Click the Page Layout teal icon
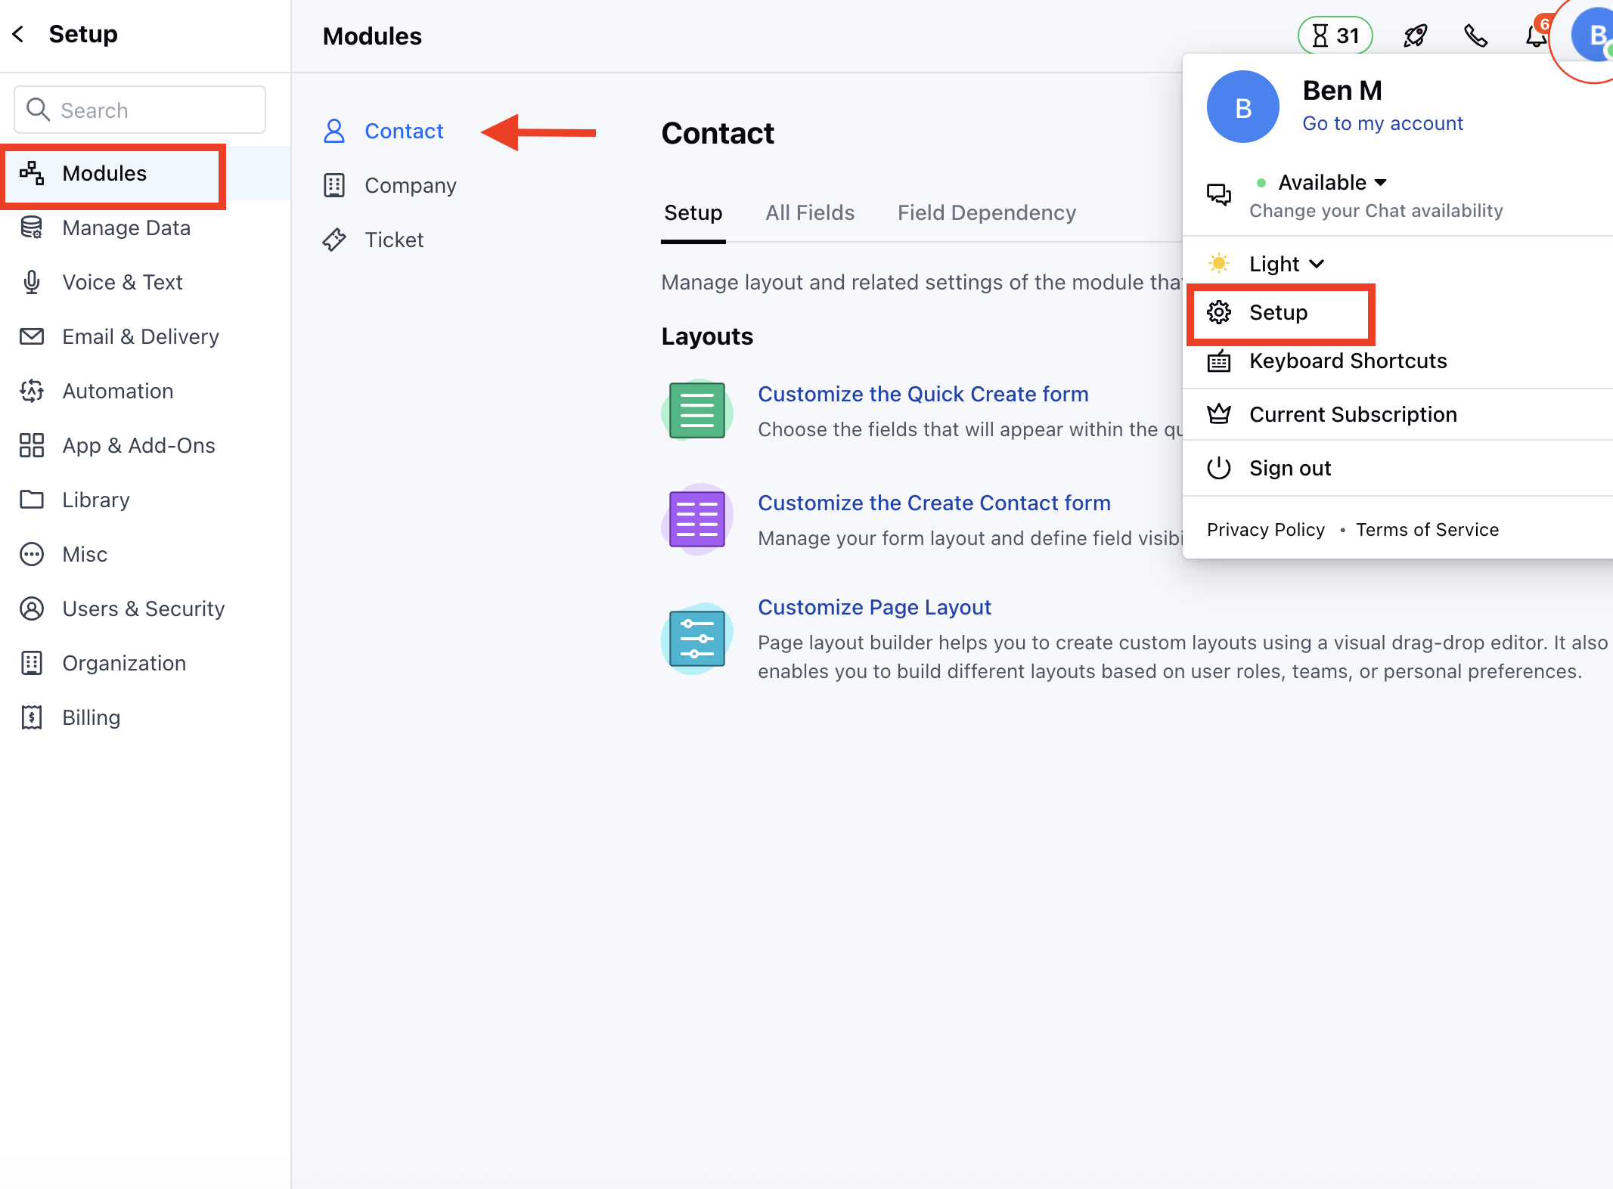The width and height of the screenshot is (1613, 1189). click(x=696, y=639)
